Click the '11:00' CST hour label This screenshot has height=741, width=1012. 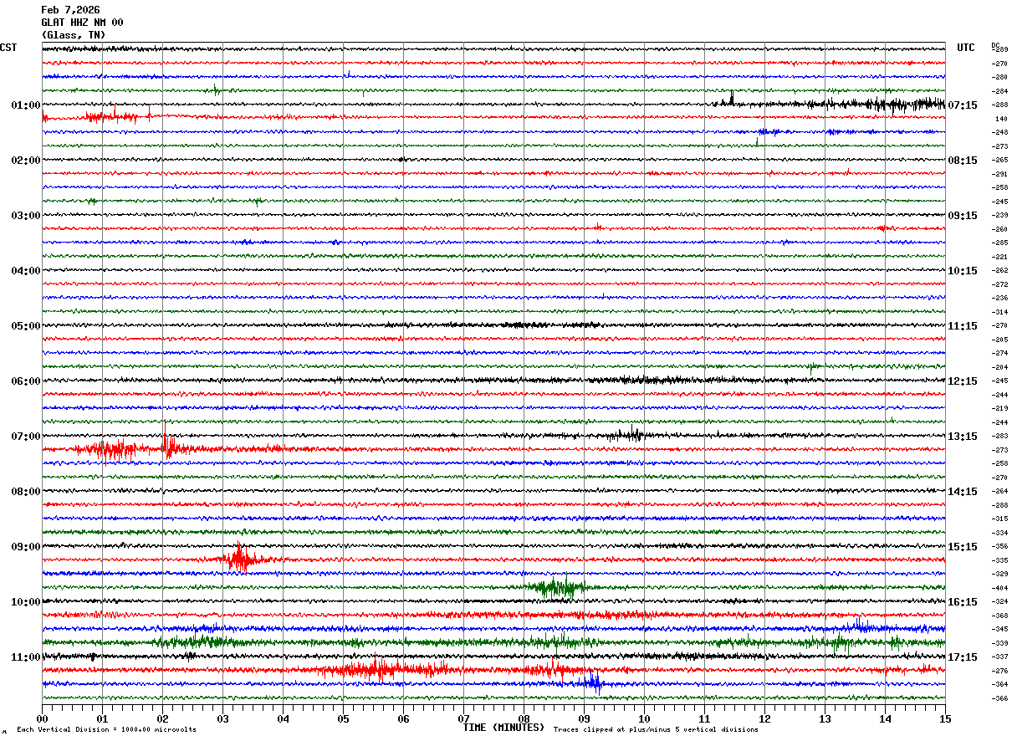[26, 657]
